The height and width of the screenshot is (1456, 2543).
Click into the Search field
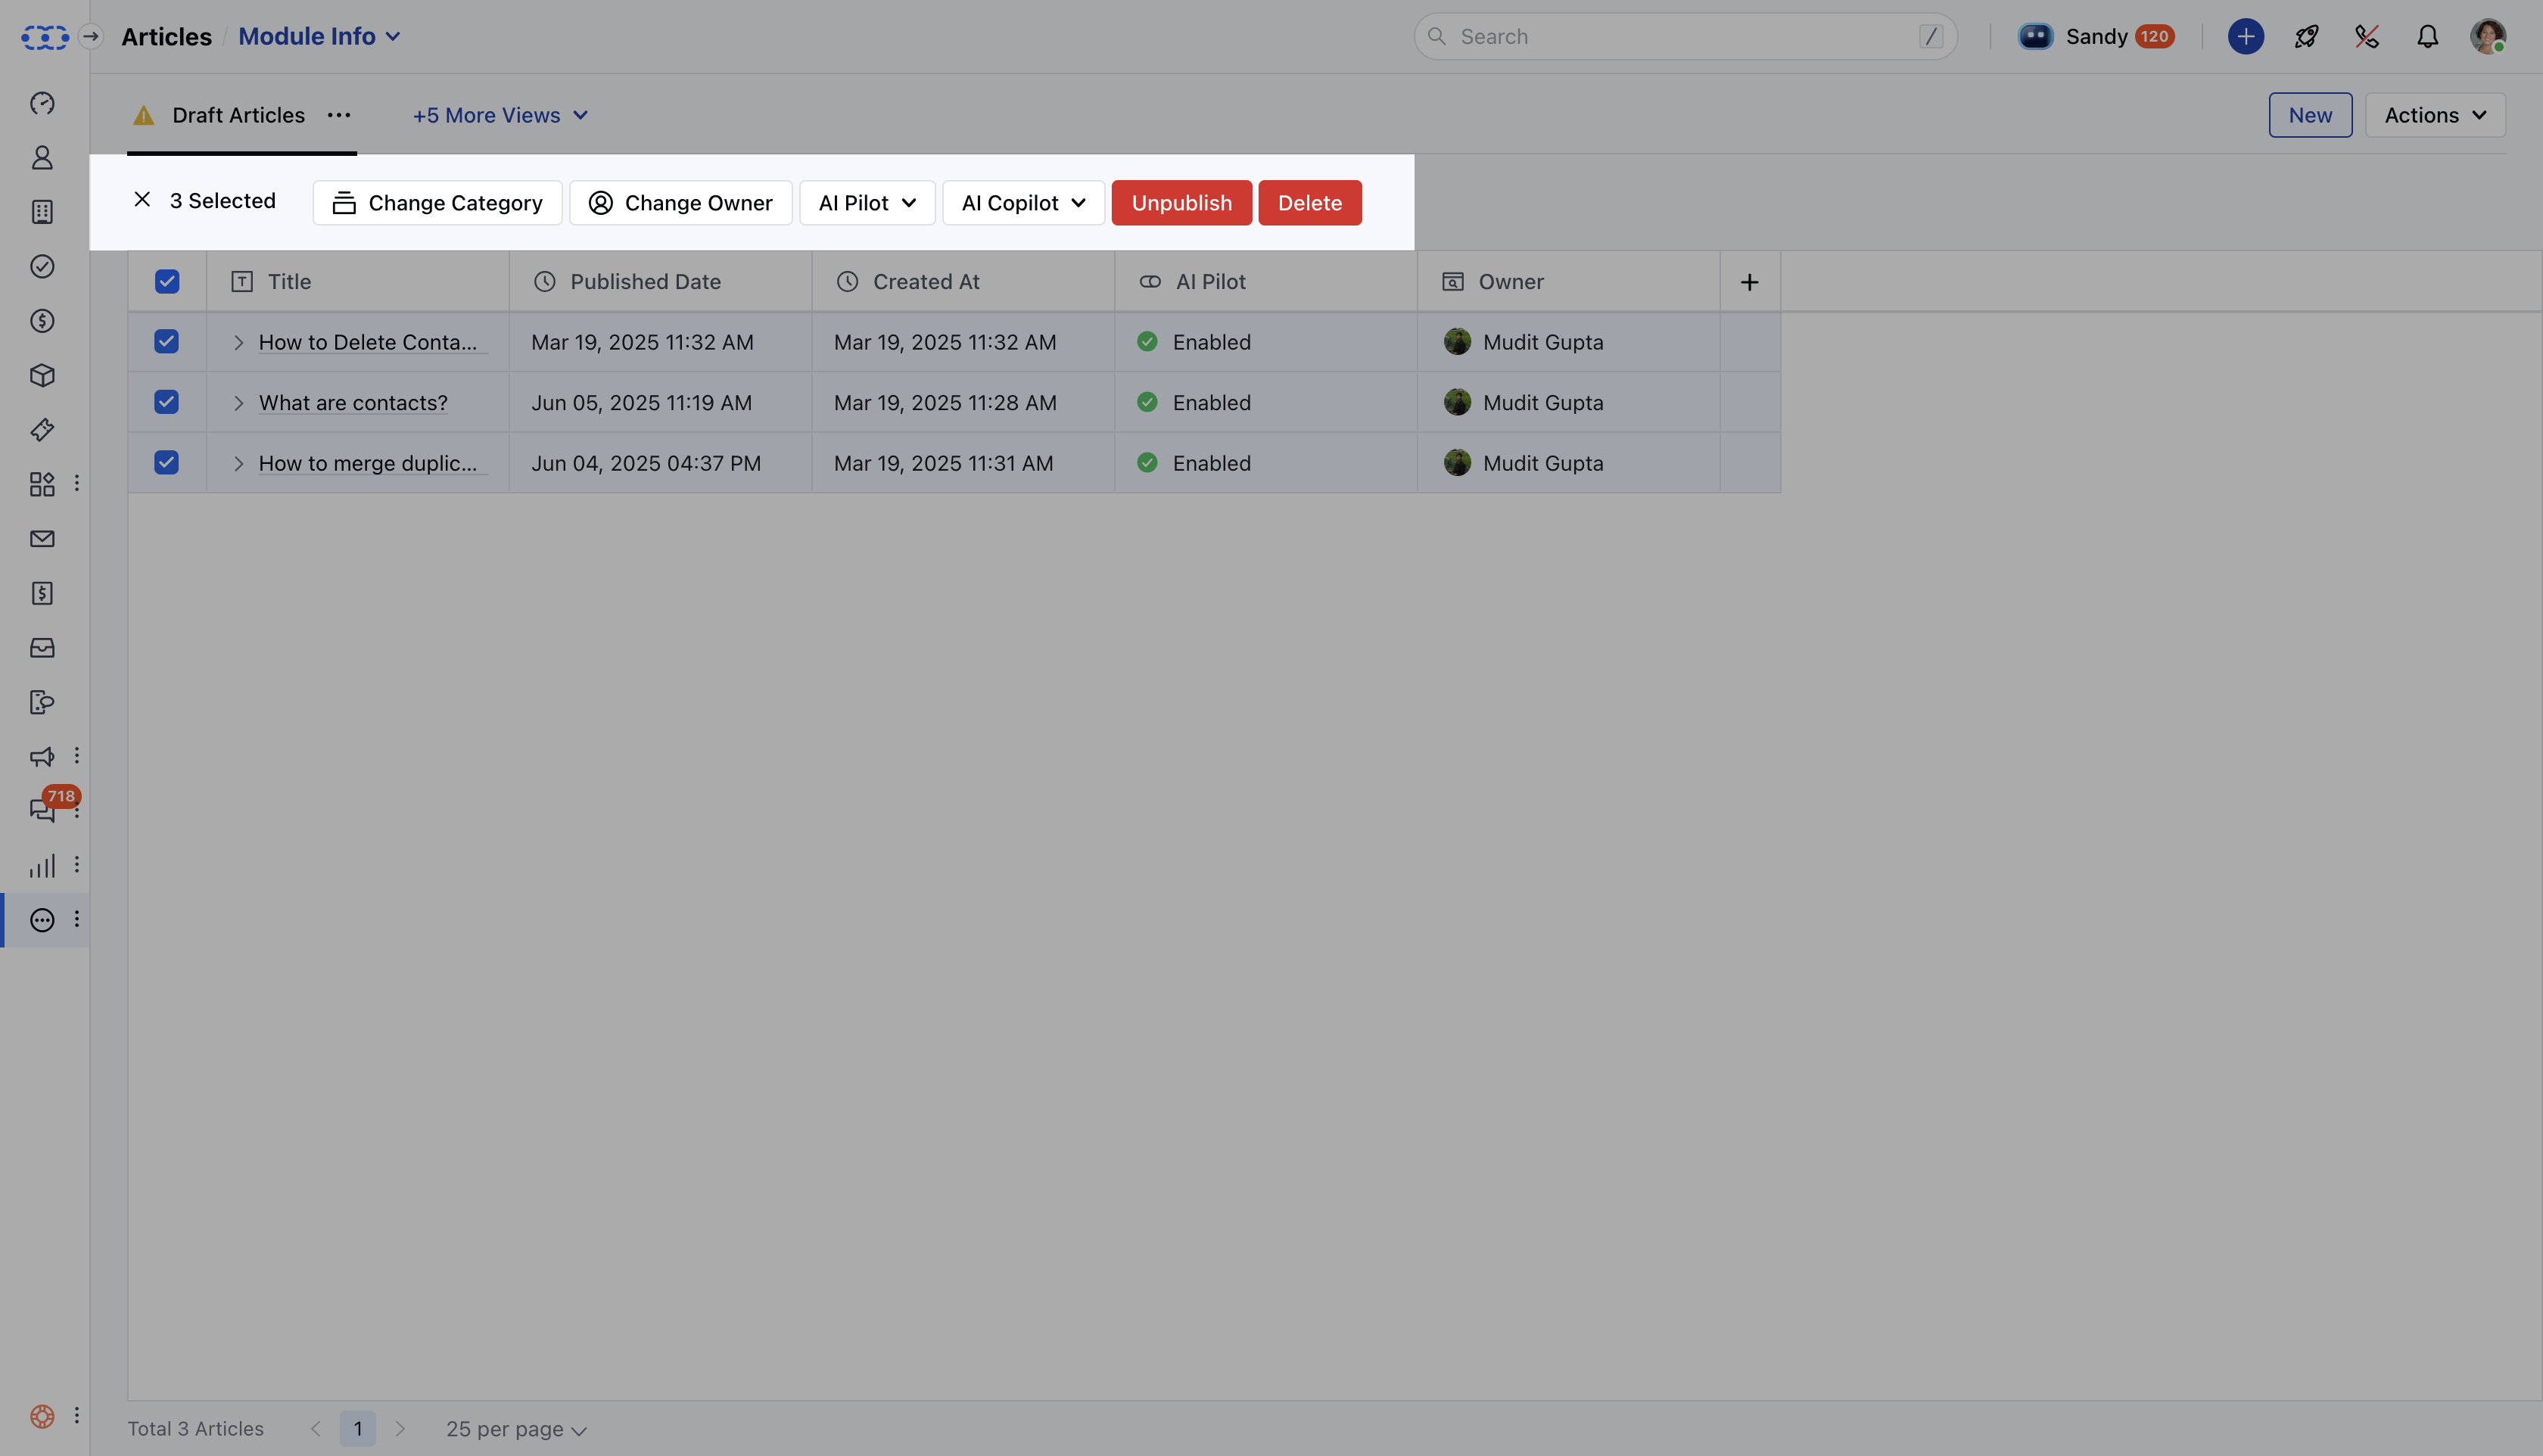1684,37
